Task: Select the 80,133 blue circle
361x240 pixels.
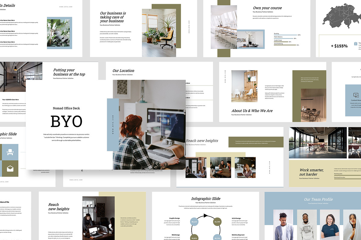Action: tap(194, 222)
